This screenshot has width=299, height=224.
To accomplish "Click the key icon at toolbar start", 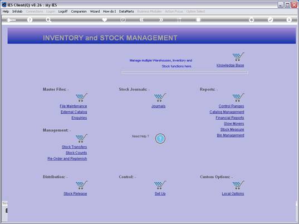I will click(x=11, y=20).
